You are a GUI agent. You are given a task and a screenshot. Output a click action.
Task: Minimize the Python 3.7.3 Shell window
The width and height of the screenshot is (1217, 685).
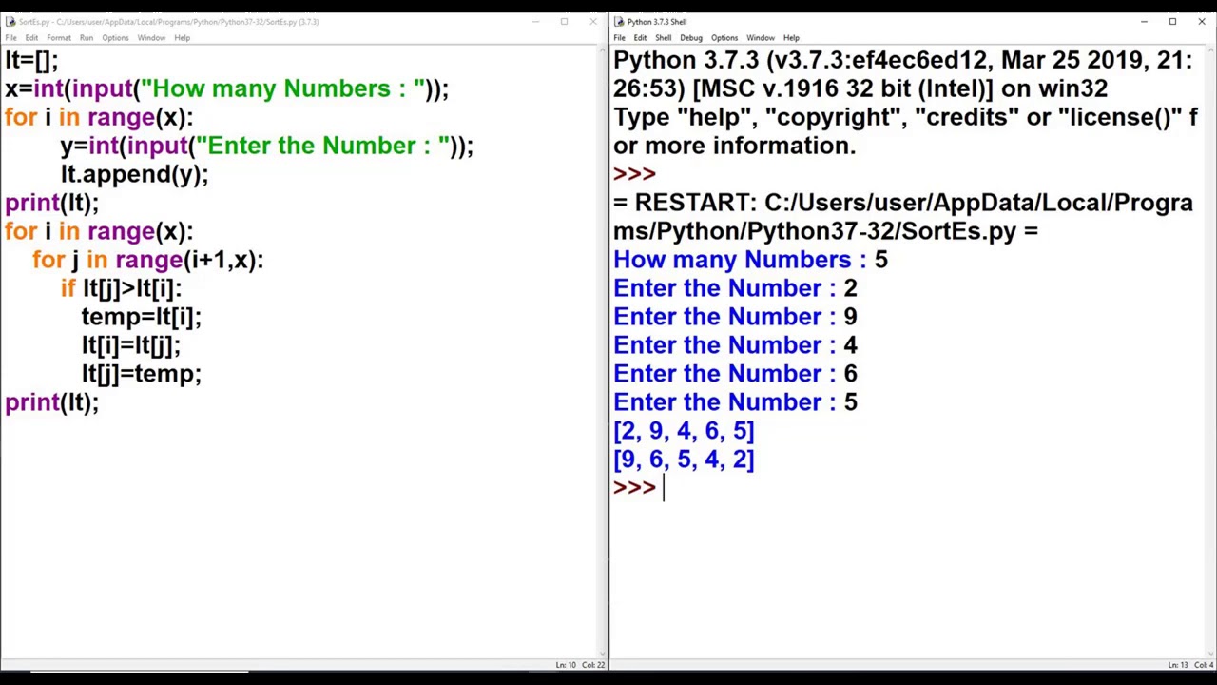pyautogui.click(x=1144, y=21)
